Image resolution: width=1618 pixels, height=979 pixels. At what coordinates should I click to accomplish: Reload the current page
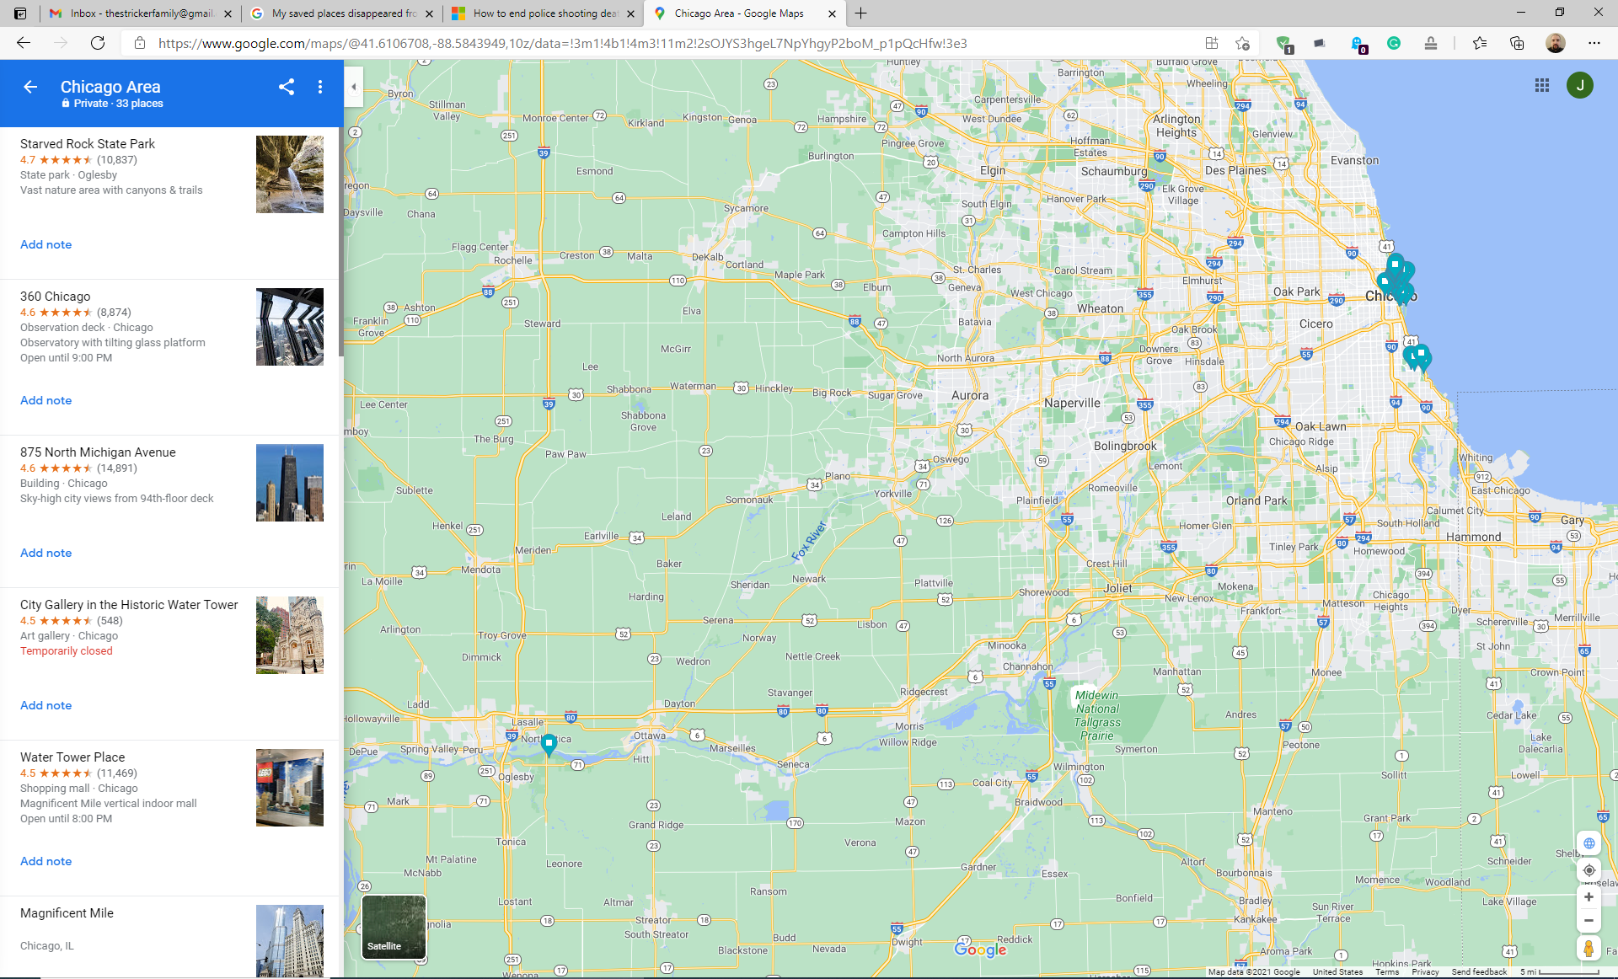coord(98,43)
